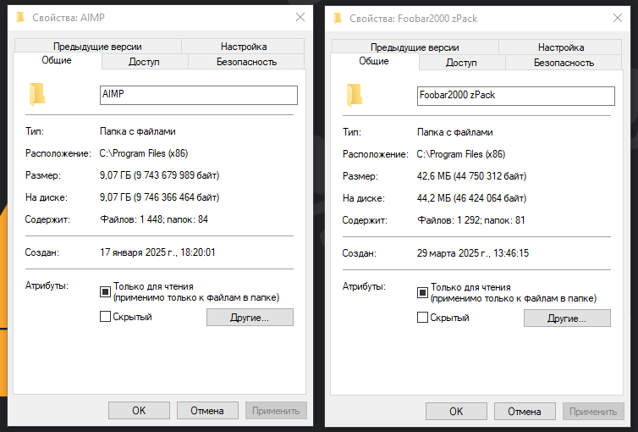The image size is (638, 432).
Task: Select 'Доступ' tab in Foobar2000 zPack window
Action: [x=461, y=63]
